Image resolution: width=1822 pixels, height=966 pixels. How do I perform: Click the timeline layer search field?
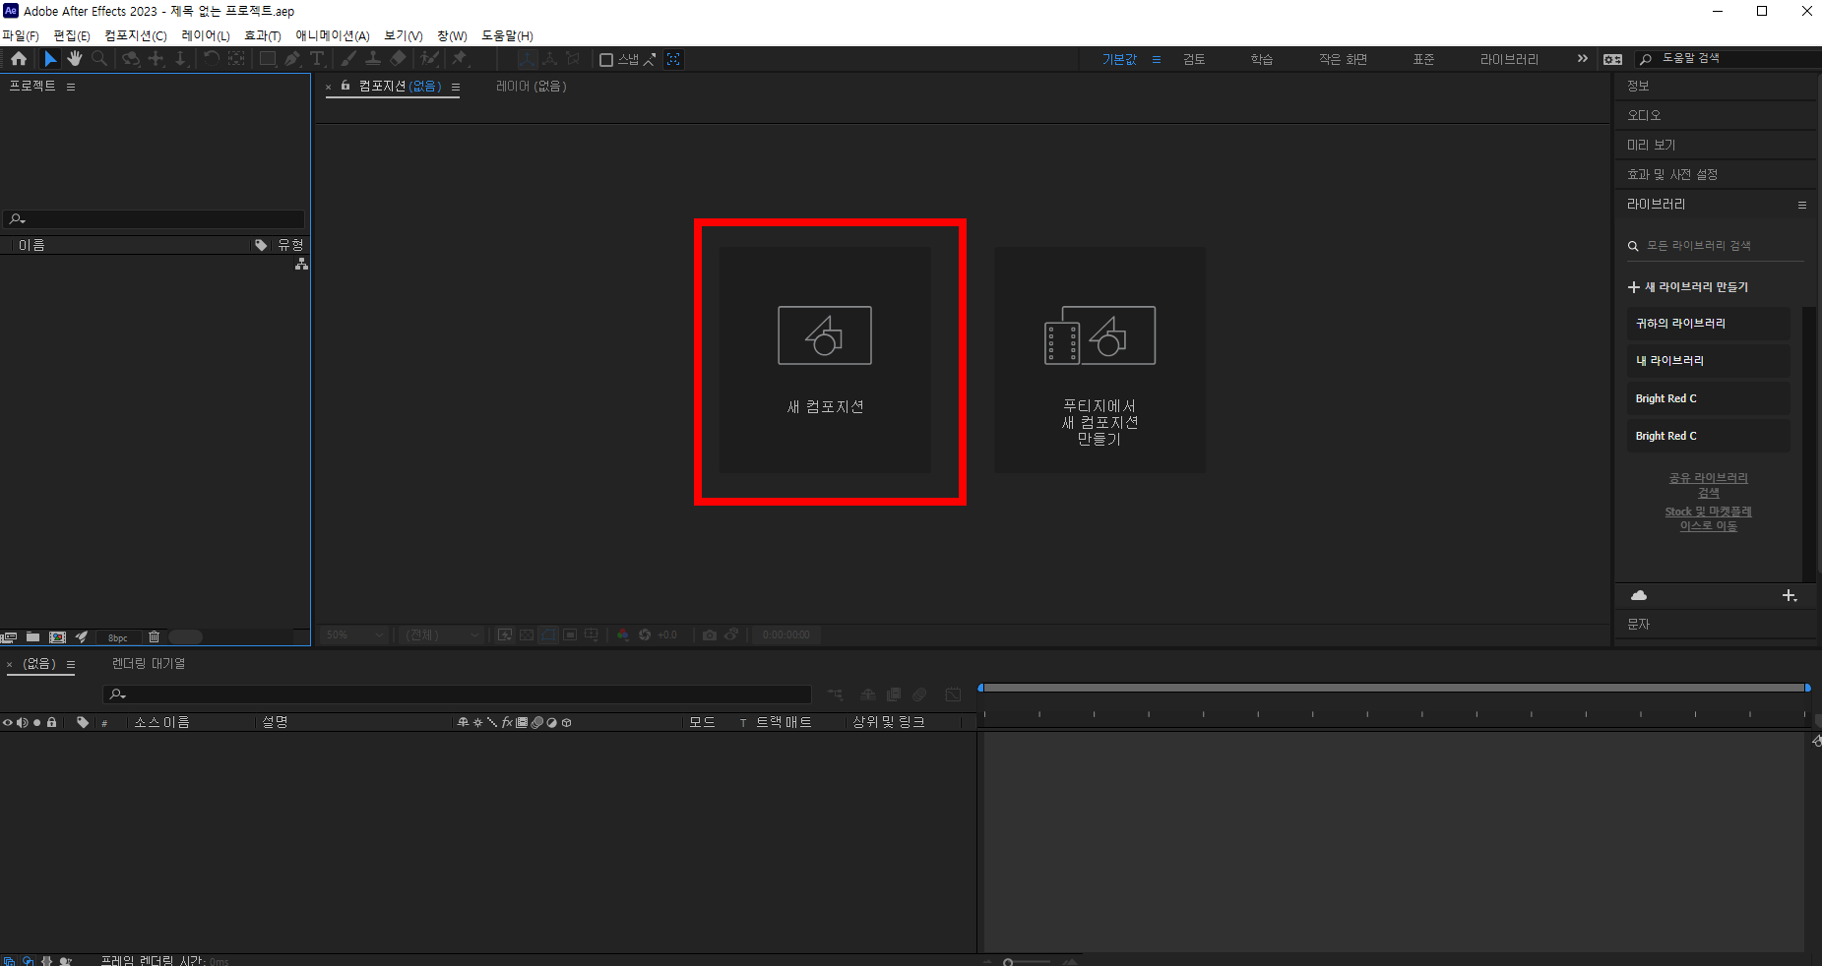458,694
